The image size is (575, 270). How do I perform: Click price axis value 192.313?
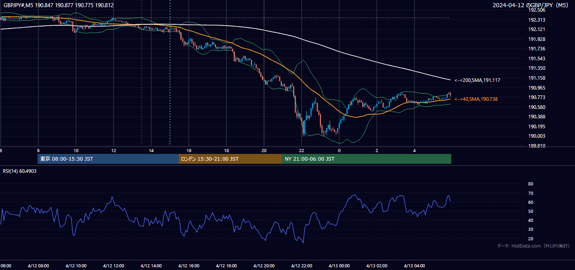[x=536, y=20]
